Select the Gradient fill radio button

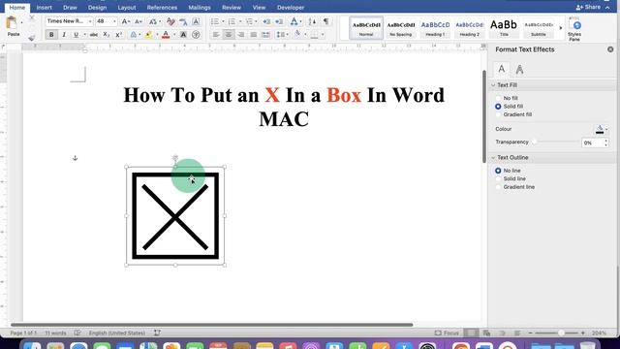coord(498,114)
